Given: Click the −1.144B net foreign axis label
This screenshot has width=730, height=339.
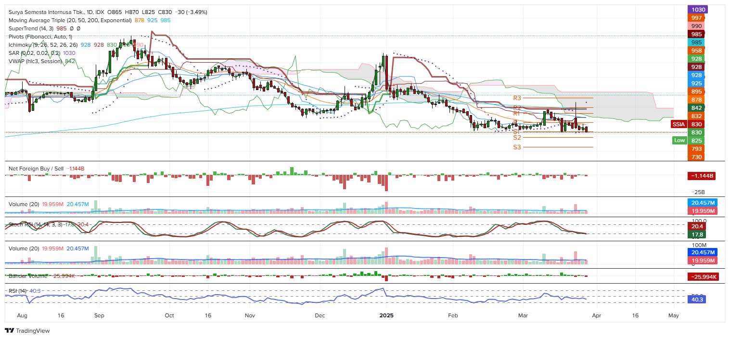Looking at the screenshot, I should coord(702,176).
